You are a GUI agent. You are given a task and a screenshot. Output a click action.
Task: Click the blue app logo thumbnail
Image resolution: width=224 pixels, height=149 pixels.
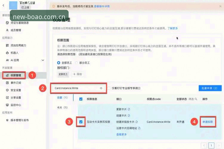[x=13, y=5]
